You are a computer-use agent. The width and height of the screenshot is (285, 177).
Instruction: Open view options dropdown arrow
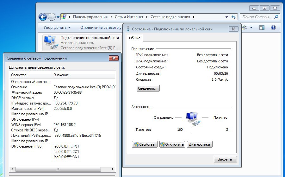pos(251,28)
